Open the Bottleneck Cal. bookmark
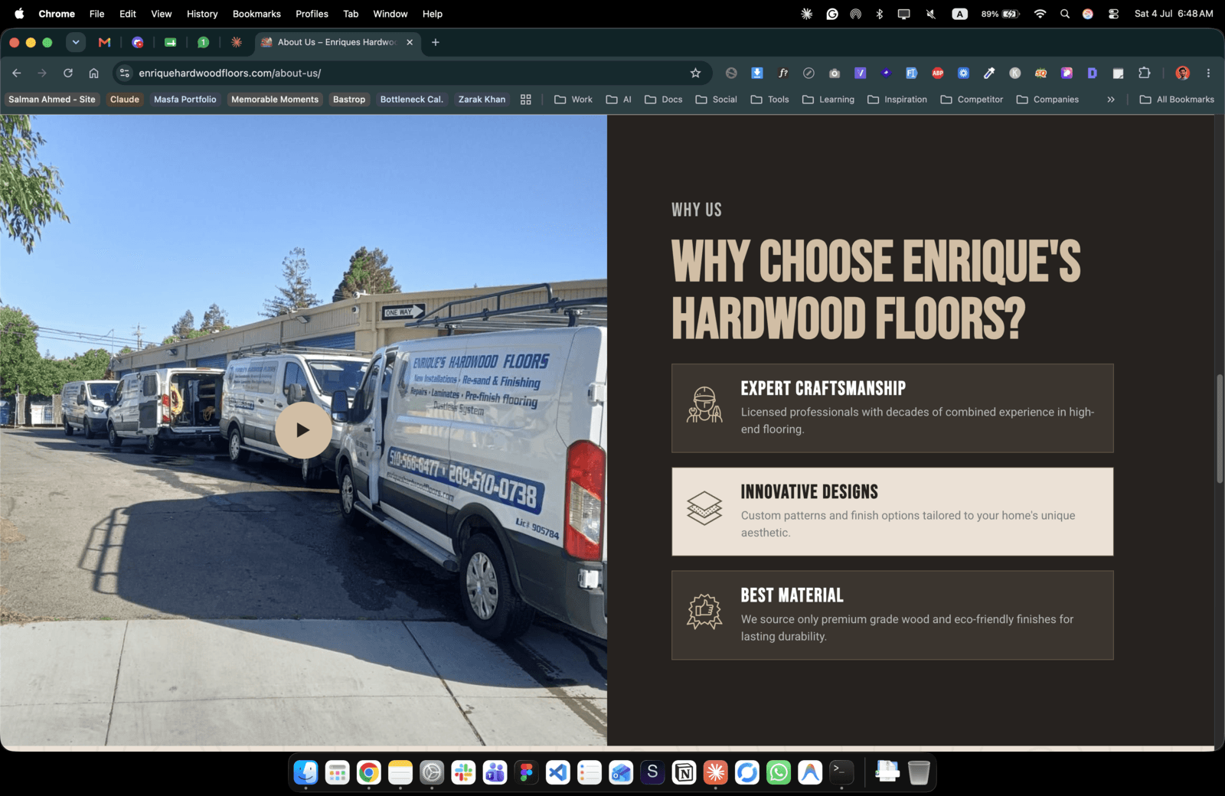Image resolution: width=1225 pixels, height=796 pixels. coord(412,99)
